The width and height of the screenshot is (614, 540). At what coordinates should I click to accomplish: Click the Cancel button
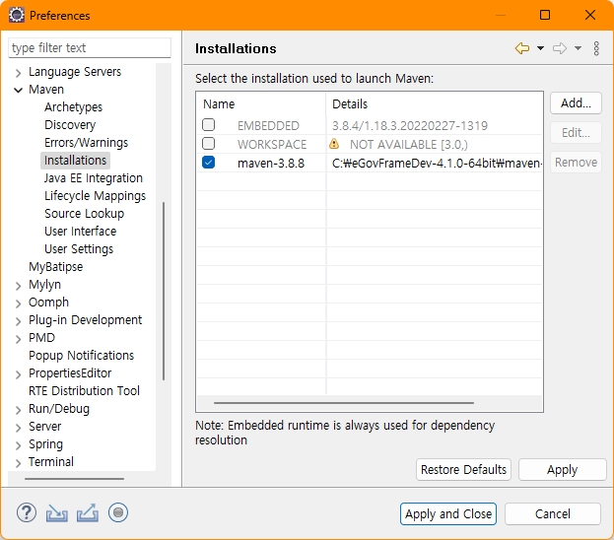coord(553,513)
